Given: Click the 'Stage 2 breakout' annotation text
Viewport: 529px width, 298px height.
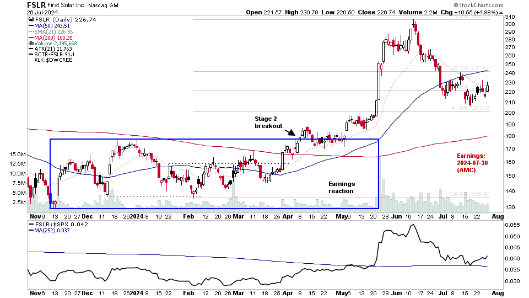Looking at the screenshot, I should [x=268, y=123].
